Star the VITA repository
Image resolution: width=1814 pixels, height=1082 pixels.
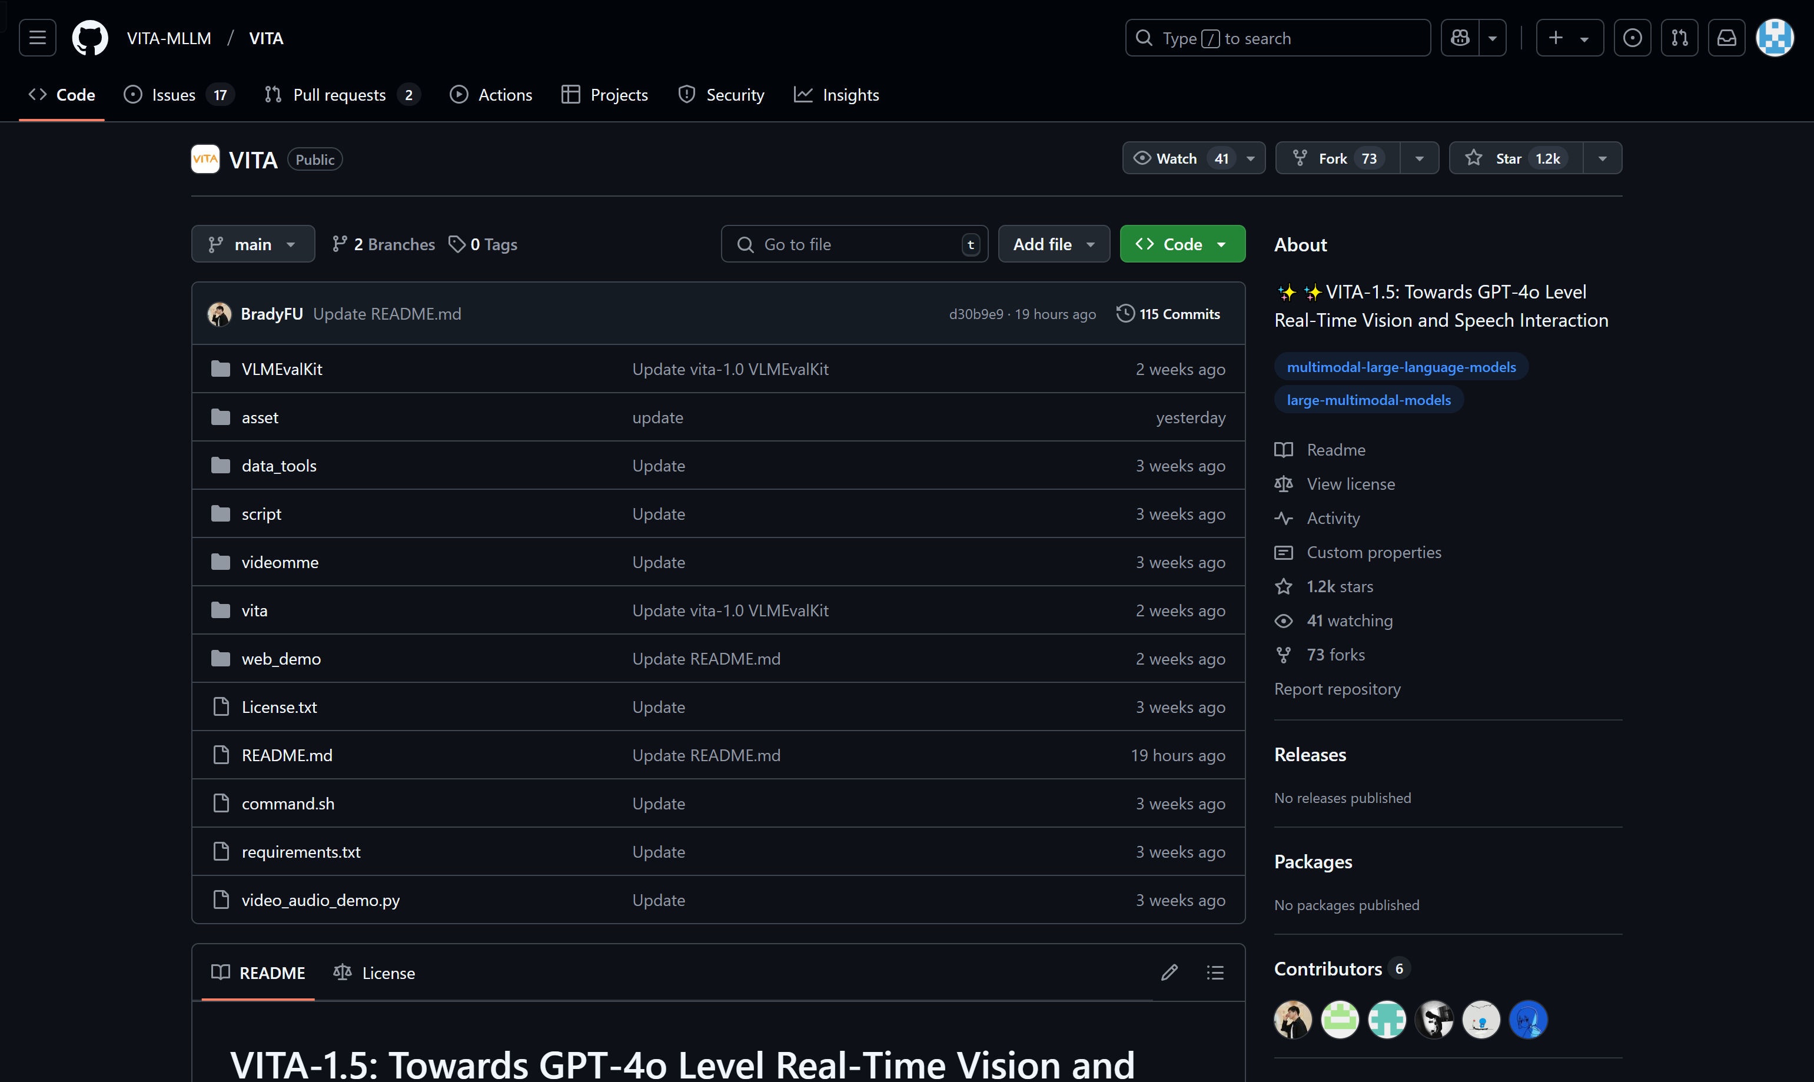1516,158
